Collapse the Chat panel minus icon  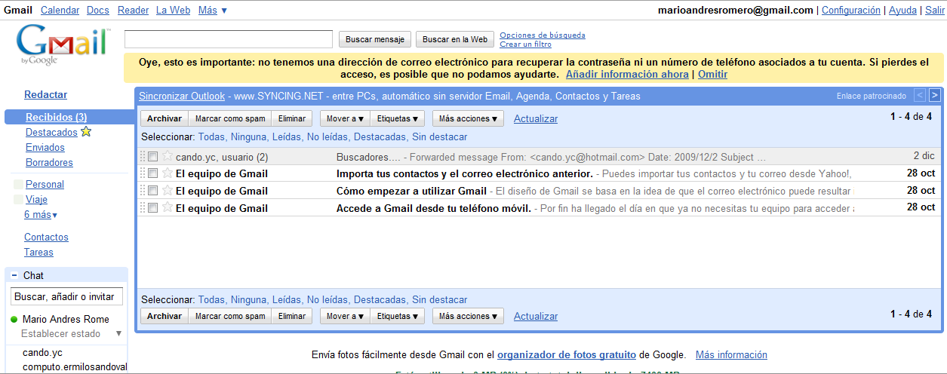[14, 275]
